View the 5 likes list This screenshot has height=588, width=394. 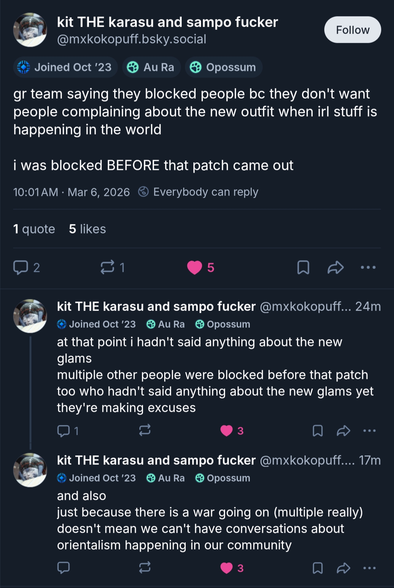[x=87, y=229]
